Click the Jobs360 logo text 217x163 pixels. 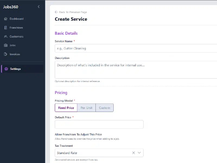11,7
